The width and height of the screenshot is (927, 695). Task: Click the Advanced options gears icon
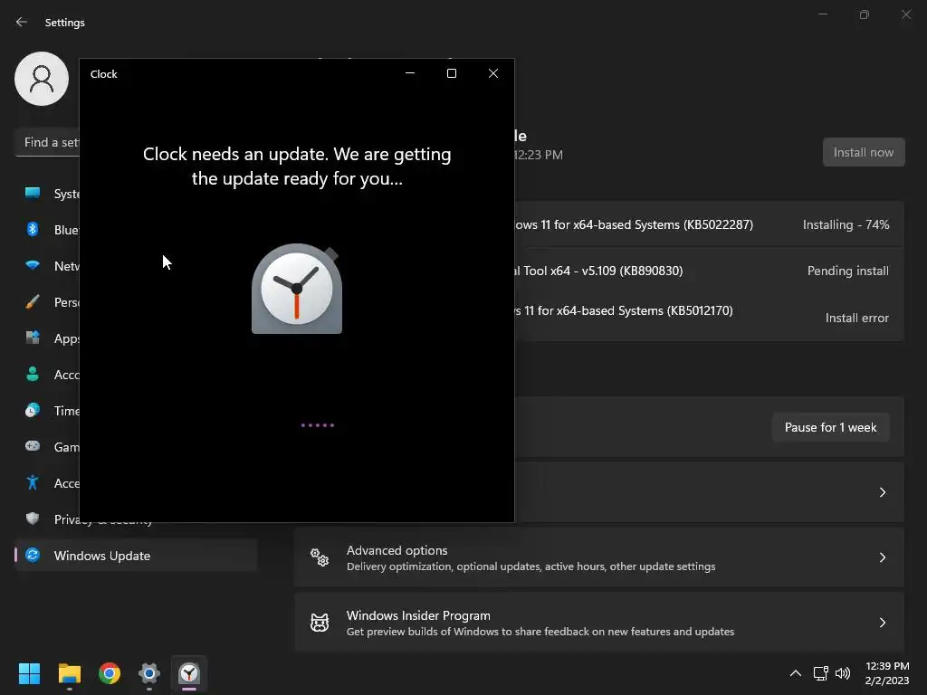320,557
